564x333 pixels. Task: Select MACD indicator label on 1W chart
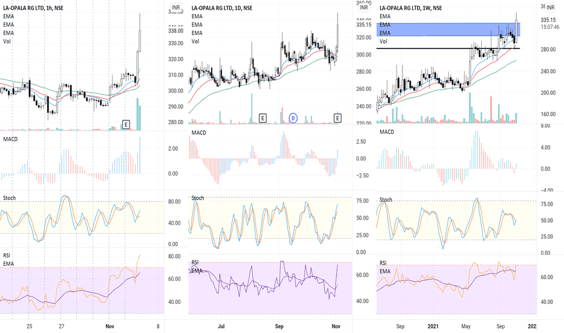[x=387, y=132]
